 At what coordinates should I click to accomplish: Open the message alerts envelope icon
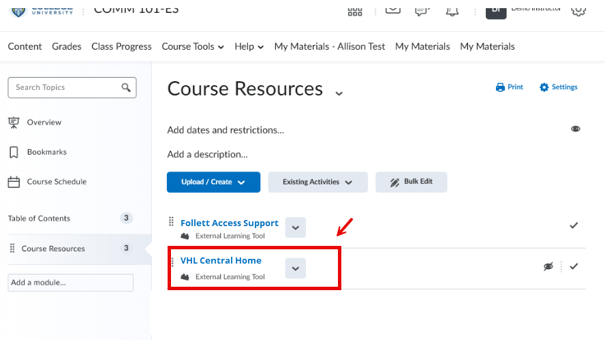point(393,10)
